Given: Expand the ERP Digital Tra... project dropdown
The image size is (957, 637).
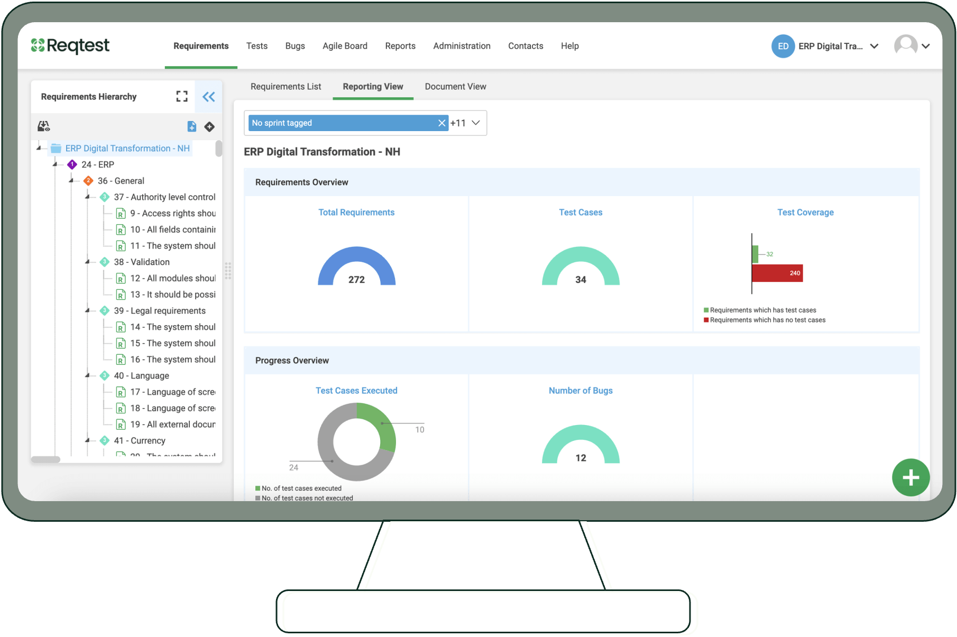Looking at the screenshot, I should pyautogui.click(x=875, y=46).
